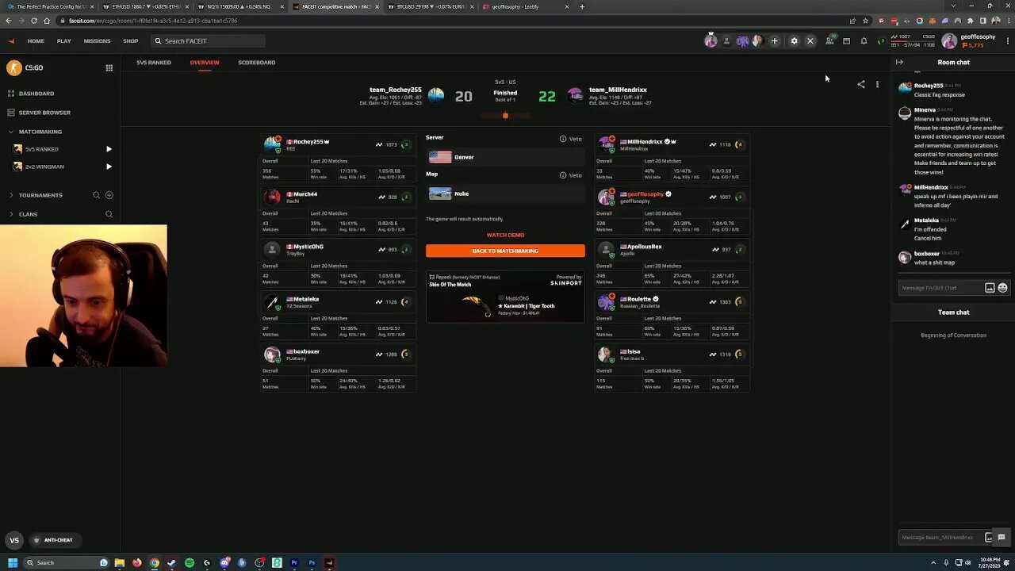This screenshot has height=571, width=1015.
Task: Click the VS badge at bottom left
Action: [14, 540]
